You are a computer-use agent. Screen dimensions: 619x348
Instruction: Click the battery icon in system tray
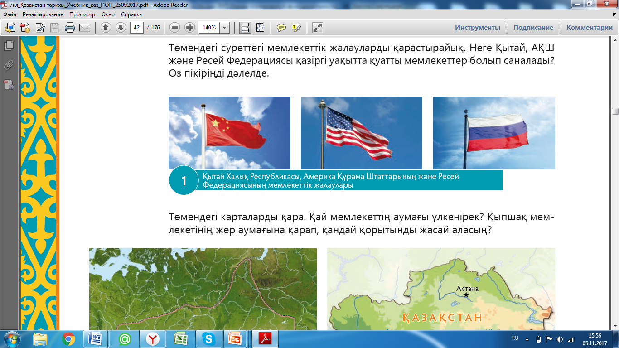pos(538,339)
